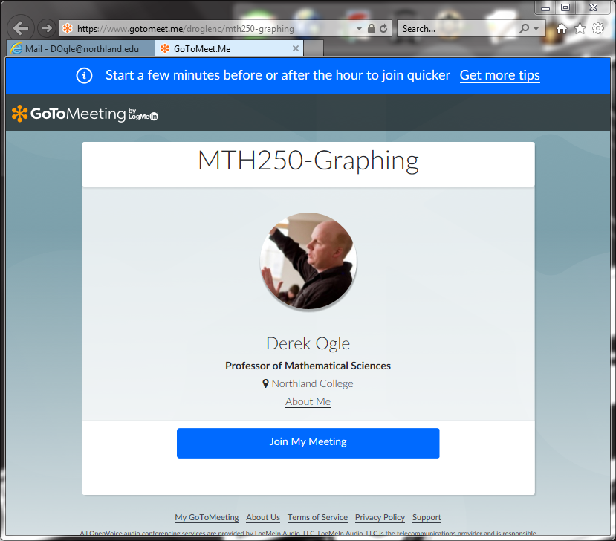Click the MTH250-Graphing meeting title

(x=308, y=161)
